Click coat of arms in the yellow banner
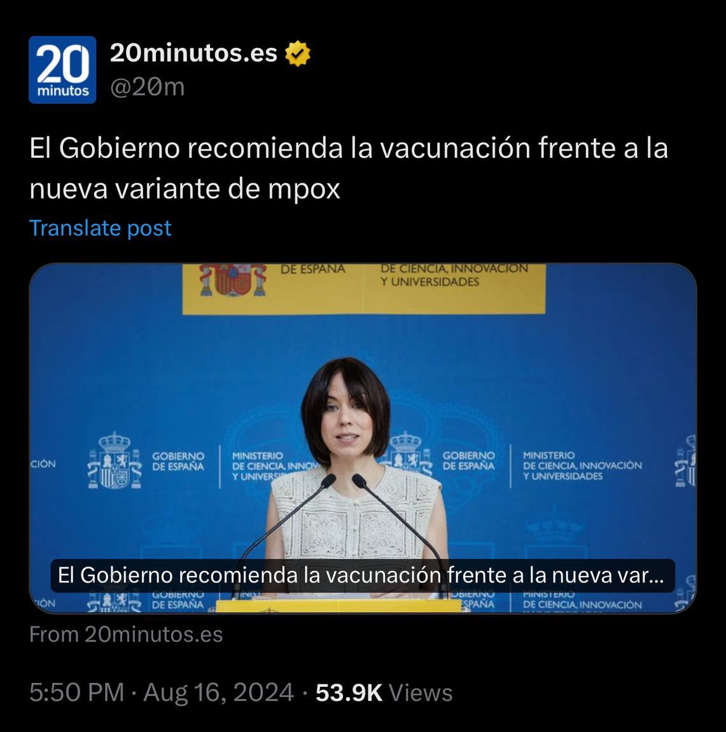This screenshot has width=726, height=732. tap(233, 280)
